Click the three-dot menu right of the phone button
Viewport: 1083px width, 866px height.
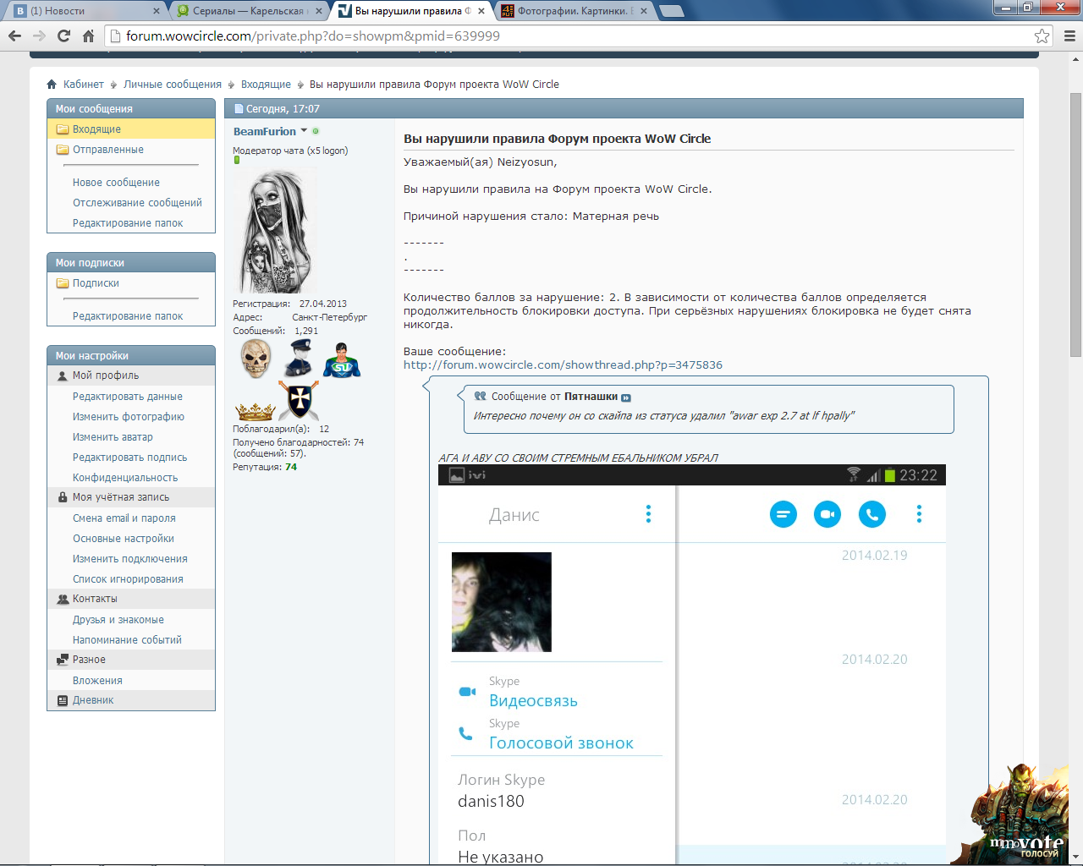coord(919,513)
